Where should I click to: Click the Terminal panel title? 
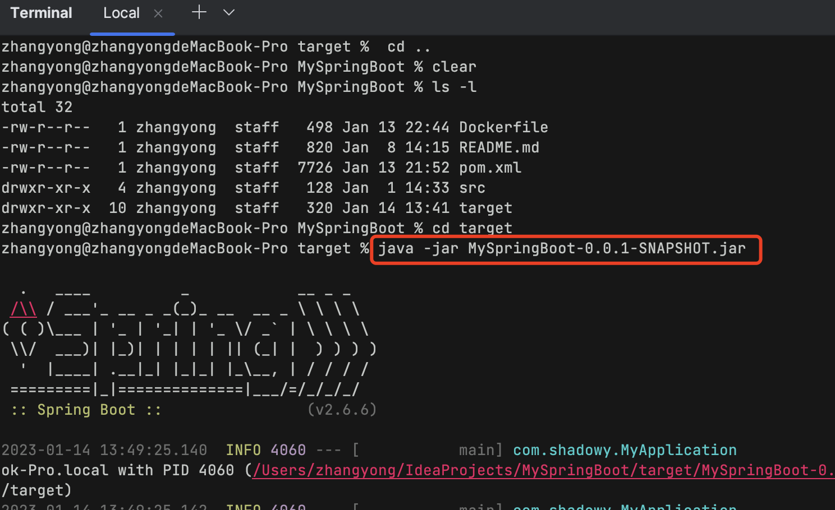point(41,13)
